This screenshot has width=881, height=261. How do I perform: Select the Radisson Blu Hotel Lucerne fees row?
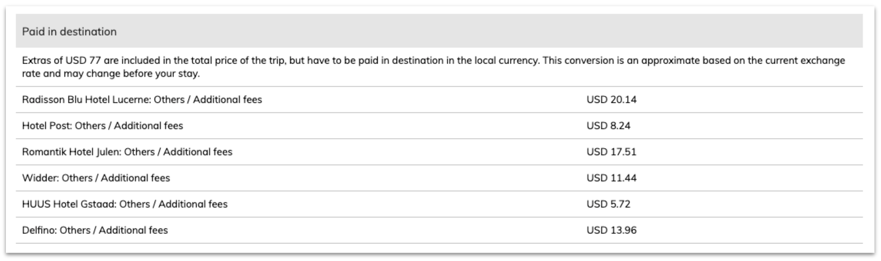tap(439, 100)
